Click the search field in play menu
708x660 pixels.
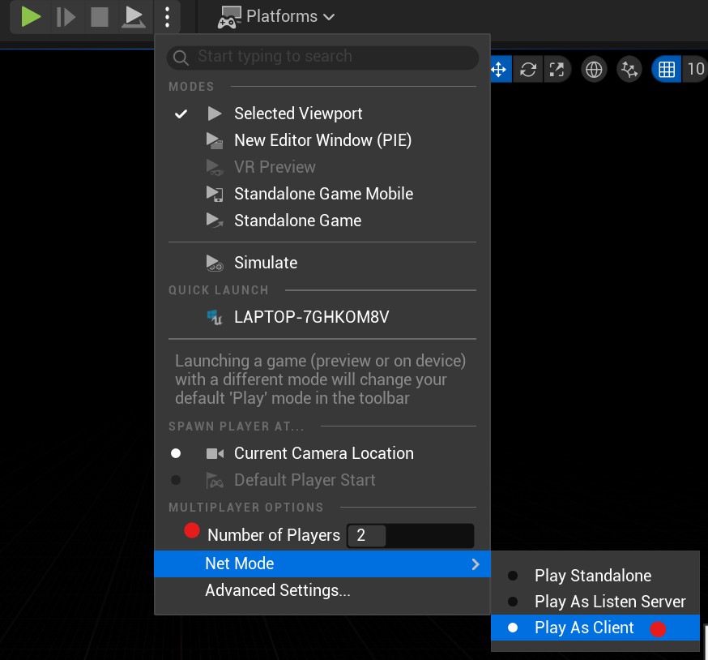(x=323, y=57)
